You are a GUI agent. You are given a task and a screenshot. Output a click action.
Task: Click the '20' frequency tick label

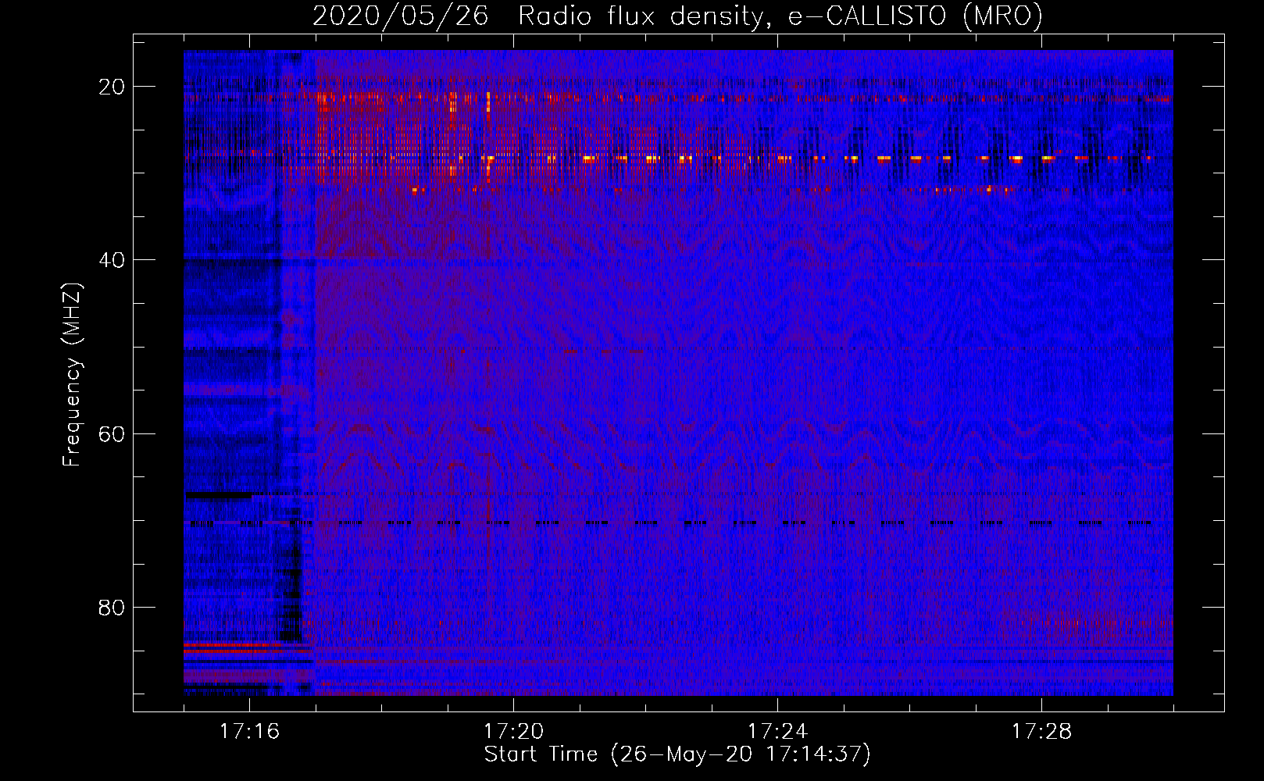click(112, 87)
